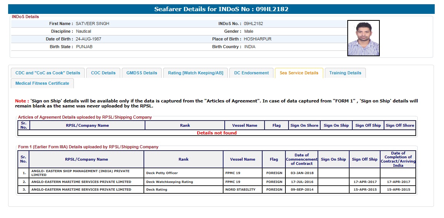The image size is (444, 218).
Task: Click the red 'Details not found' message
Action: point(217,133)
